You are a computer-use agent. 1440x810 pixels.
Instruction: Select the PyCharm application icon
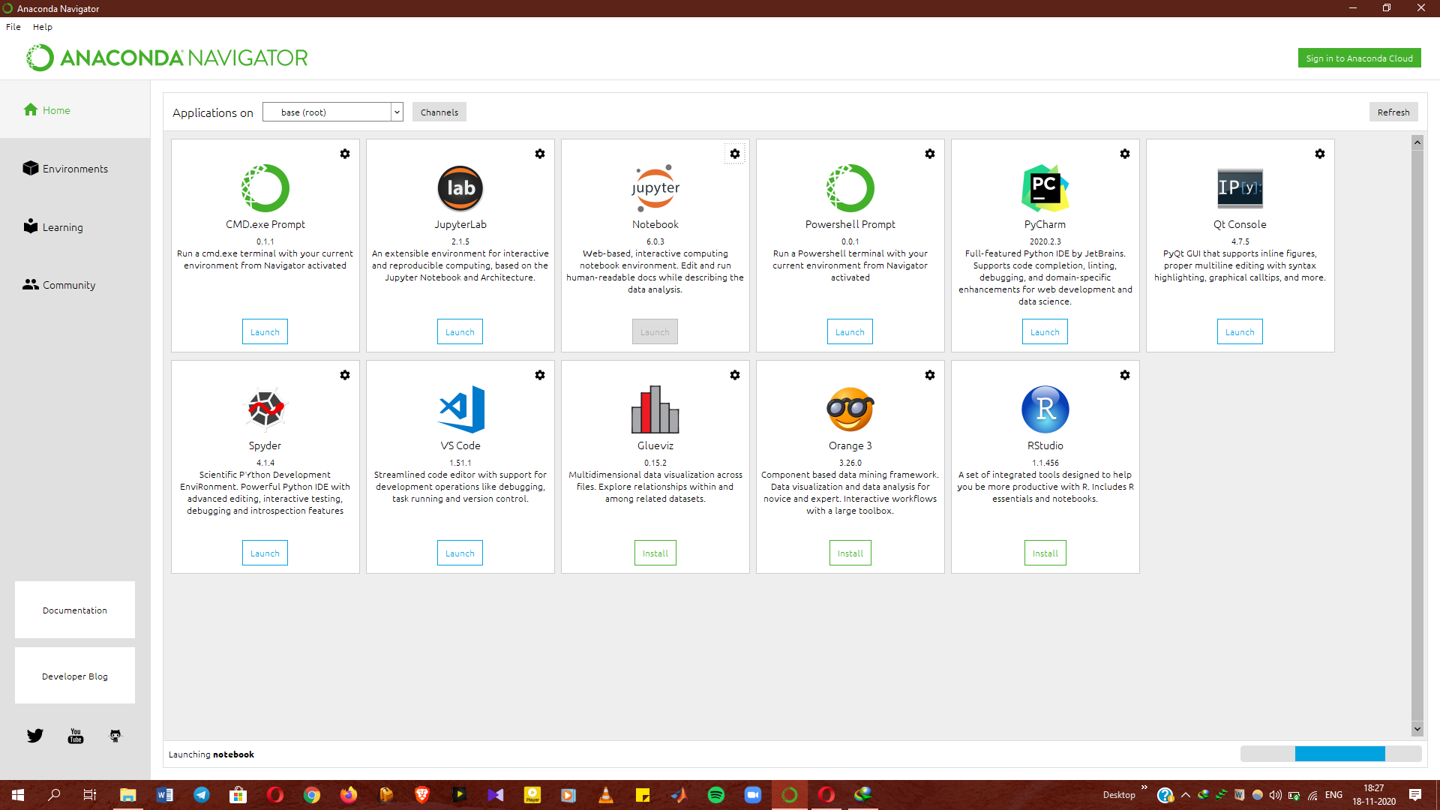tap(1045, 188)
